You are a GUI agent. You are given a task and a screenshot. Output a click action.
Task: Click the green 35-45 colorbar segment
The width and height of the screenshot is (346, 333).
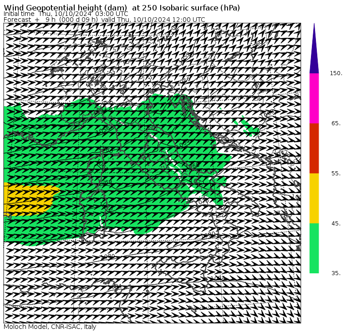[x=314, y=248]
